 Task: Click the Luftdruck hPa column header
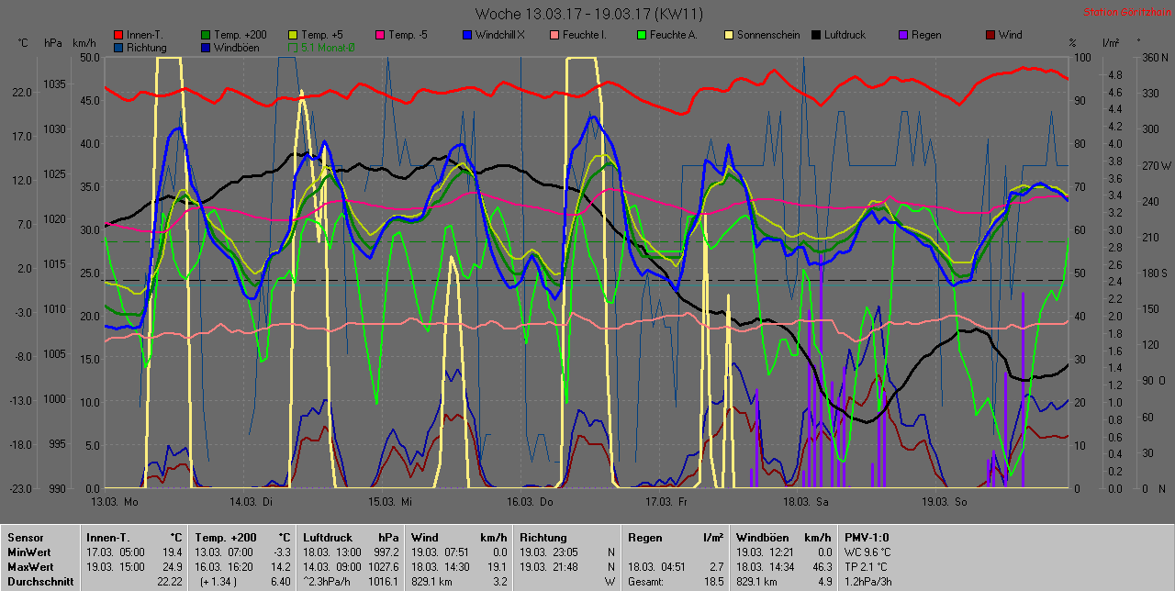pyautogui.click(x=352, y=538)
